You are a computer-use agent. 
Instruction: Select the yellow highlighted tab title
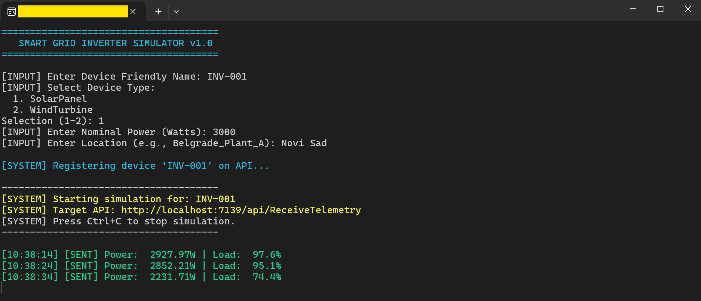[x=72, y=12]
